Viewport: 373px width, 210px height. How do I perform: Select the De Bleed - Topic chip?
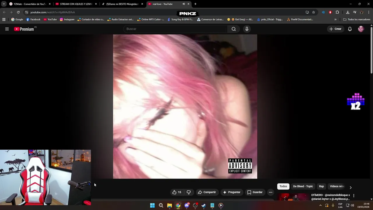click(x=303, y=186)
